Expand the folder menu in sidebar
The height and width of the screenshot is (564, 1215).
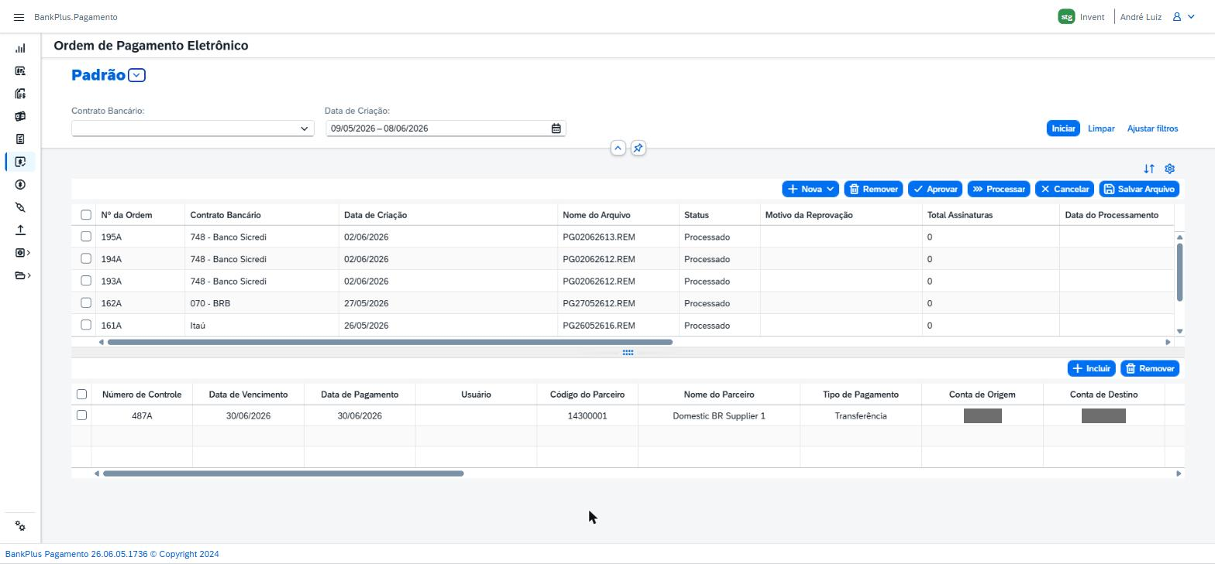pos(22,275)
